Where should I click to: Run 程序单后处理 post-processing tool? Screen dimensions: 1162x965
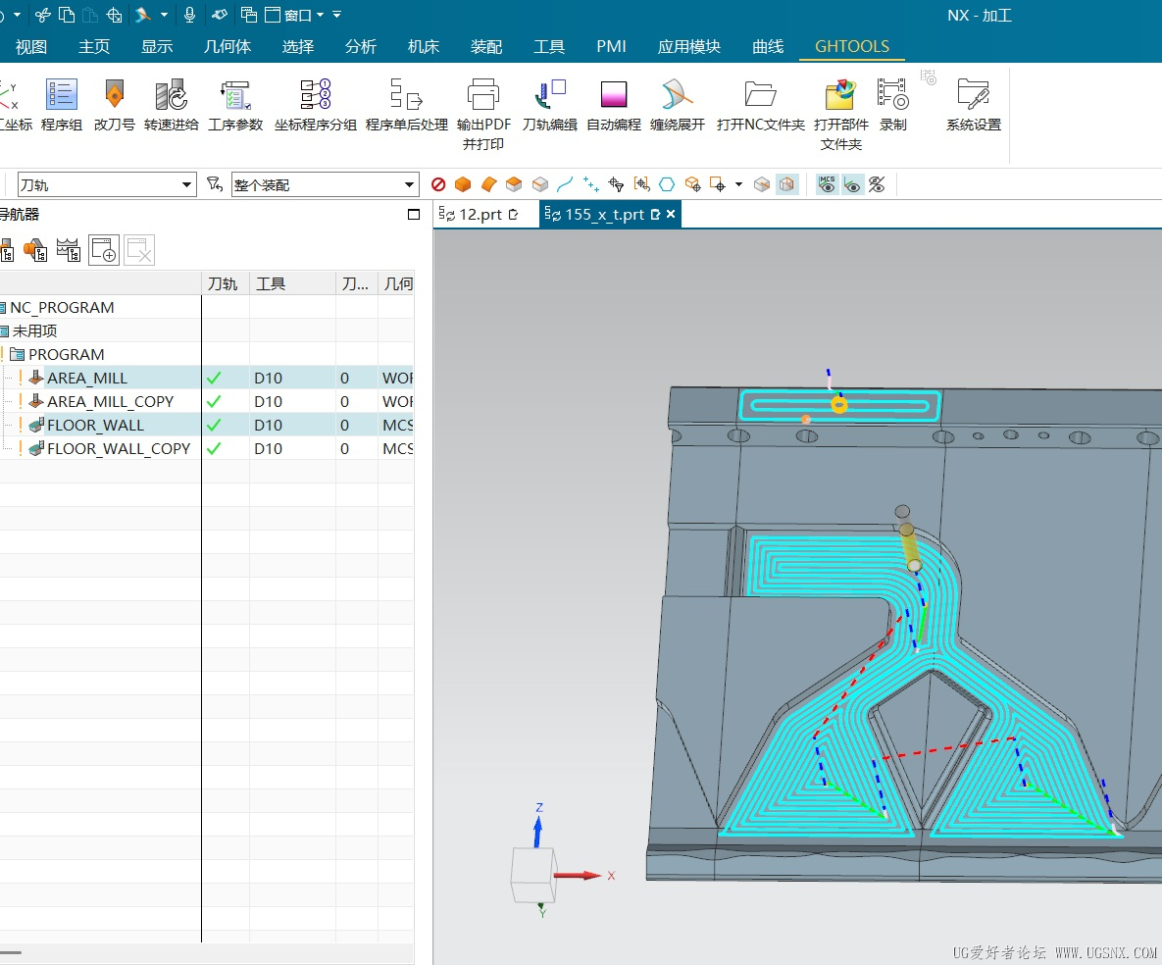click(x=406, y=95)
